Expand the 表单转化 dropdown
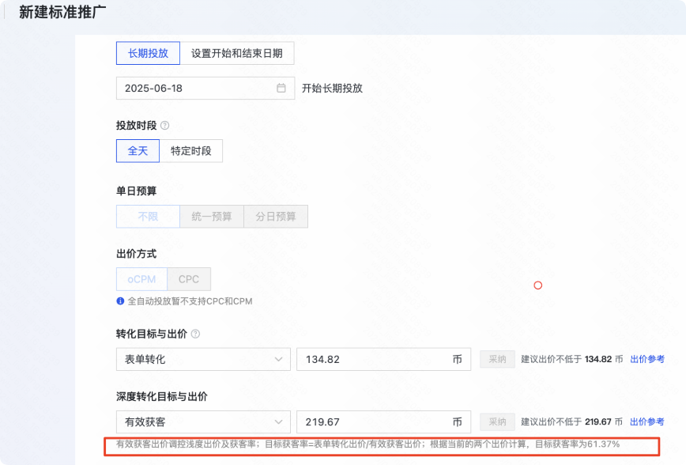This screenshot has height=465, width=686. (x=203, y=359)
